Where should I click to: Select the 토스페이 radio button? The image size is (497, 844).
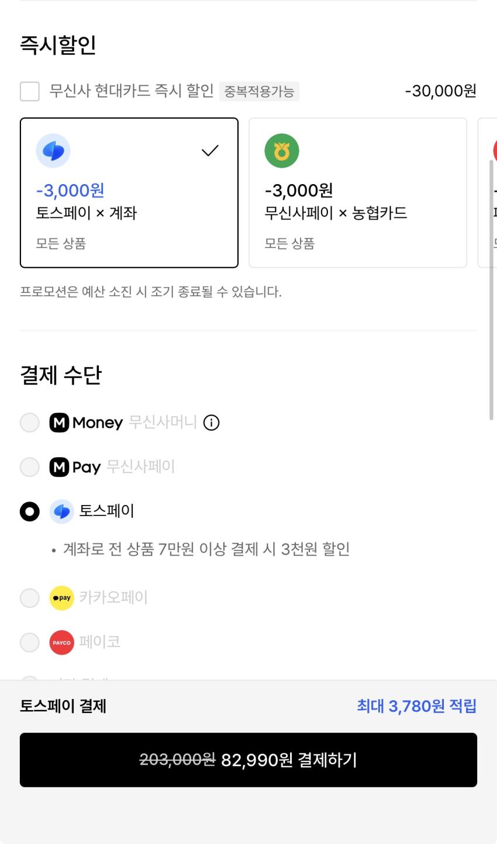pyautogui.click(x=30, y=511)
